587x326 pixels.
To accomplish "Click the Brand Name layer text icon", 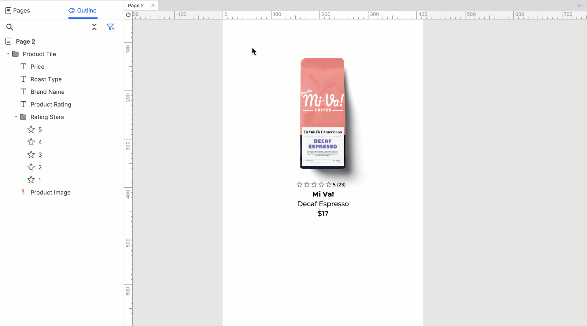I will pos(23,91).
